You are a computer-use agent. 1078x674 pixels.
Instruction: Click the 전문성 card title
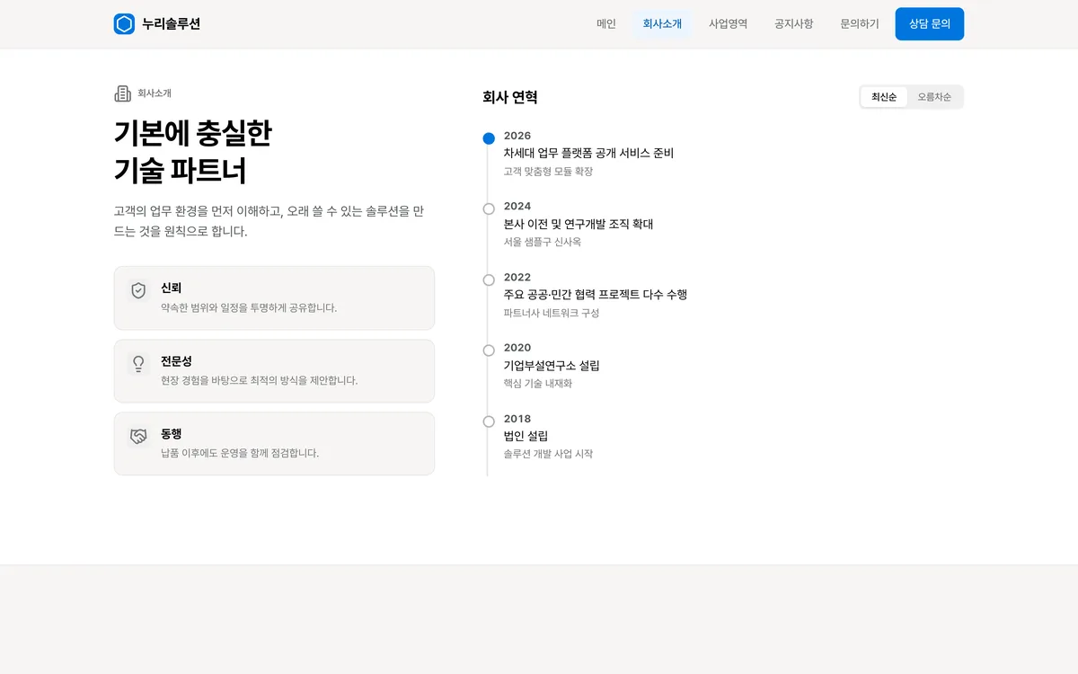click(x=176, y=360)
